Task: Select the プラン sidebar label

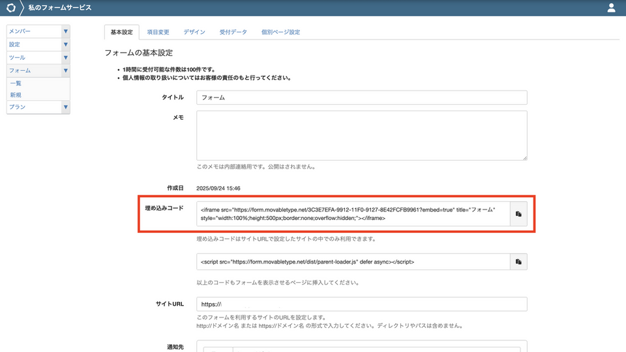Action: click(x=17, y=107)
